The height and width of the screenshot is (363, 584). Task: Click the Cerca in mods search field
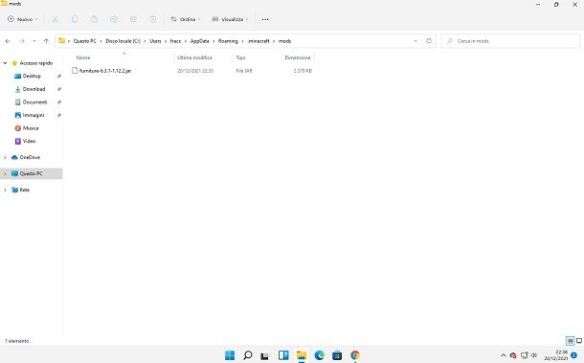(x=510, y=41)
